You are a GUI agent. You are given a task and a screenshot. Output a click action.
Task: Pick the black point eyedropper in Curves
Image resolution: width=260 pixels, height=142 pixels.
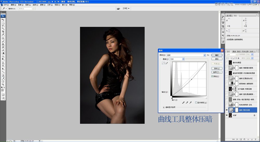click(184, 103)
